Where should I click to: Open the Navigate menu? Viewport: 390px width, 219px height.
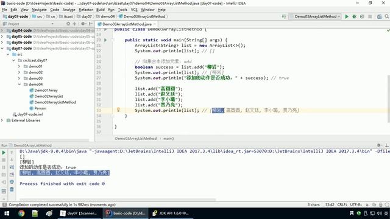[39, 10]
